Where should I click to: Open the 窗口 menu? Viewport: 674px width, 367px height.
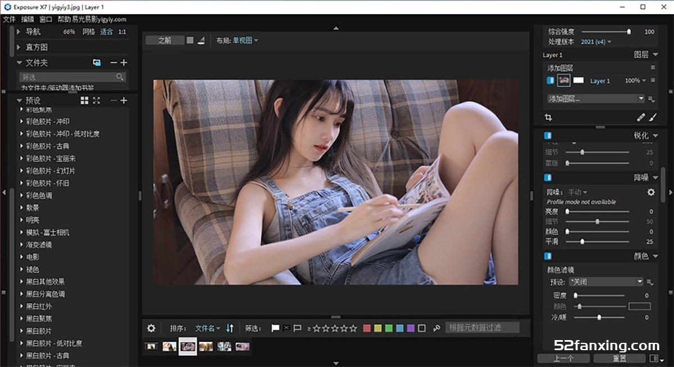tap(46, 19)
